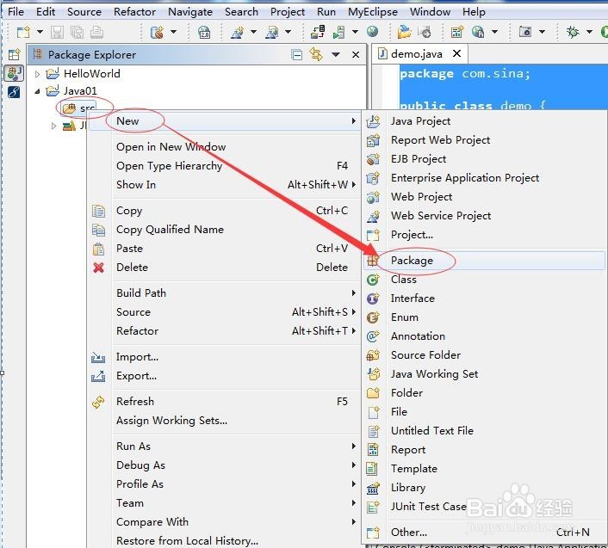The width and height of the screenshot is (608, 548).
Task: Open the Compare With submenu
Action: pos(225,522)
